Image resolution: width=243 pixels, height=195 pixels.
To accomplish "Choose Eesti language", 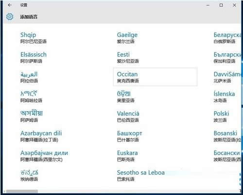I will [x=128, y=58].
